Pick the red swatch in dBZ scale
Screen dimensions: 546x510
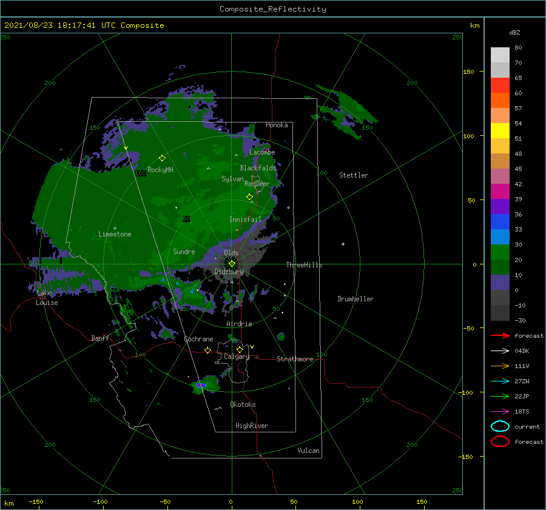point(500,86)
